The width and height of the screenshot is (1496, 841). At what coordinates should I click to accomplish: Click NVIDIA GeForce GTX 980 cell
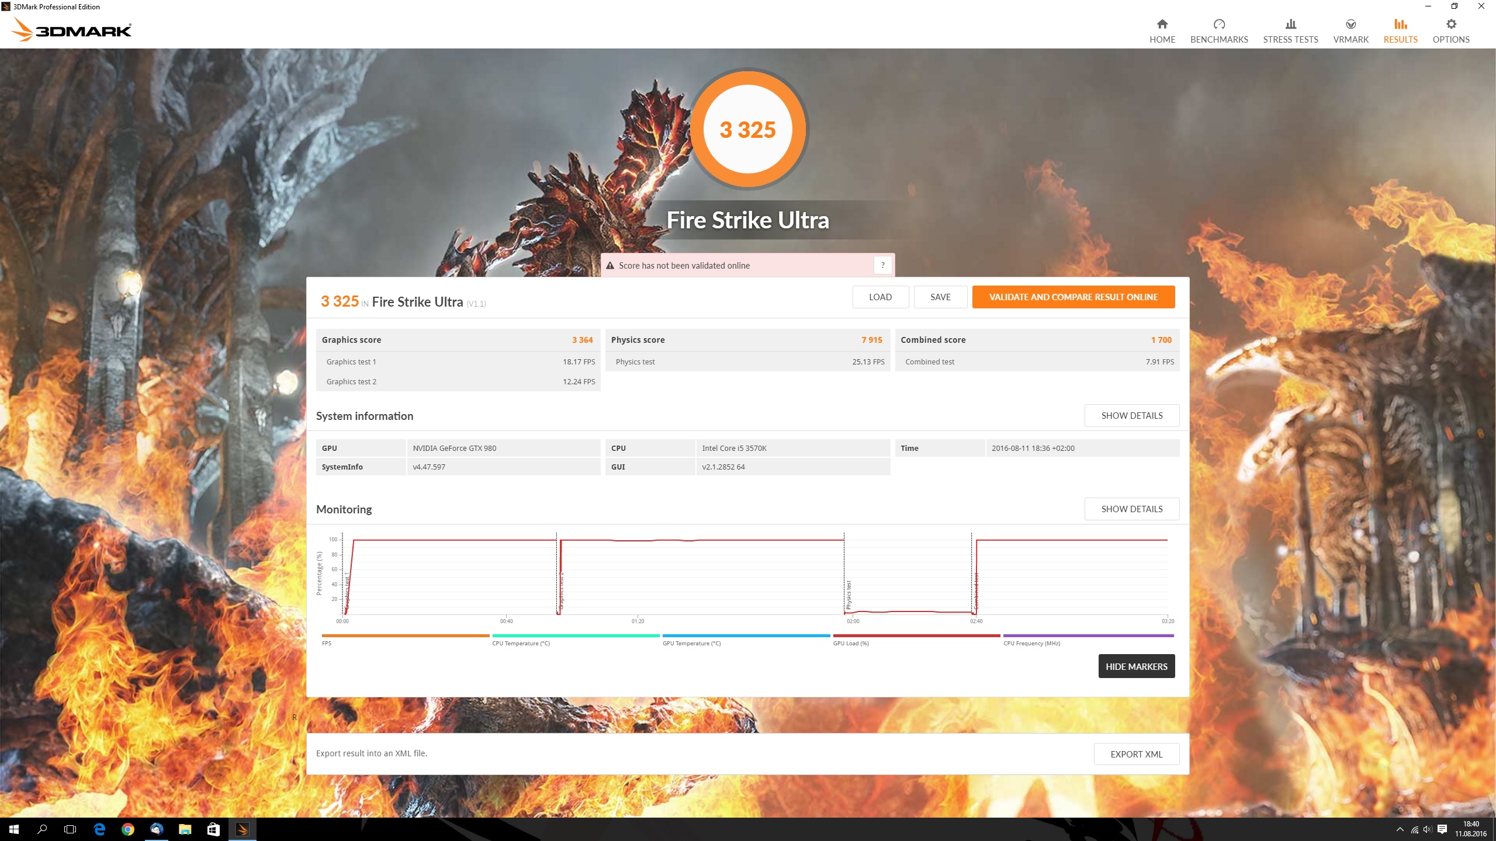pyautogui.click(x=504, y=448)
